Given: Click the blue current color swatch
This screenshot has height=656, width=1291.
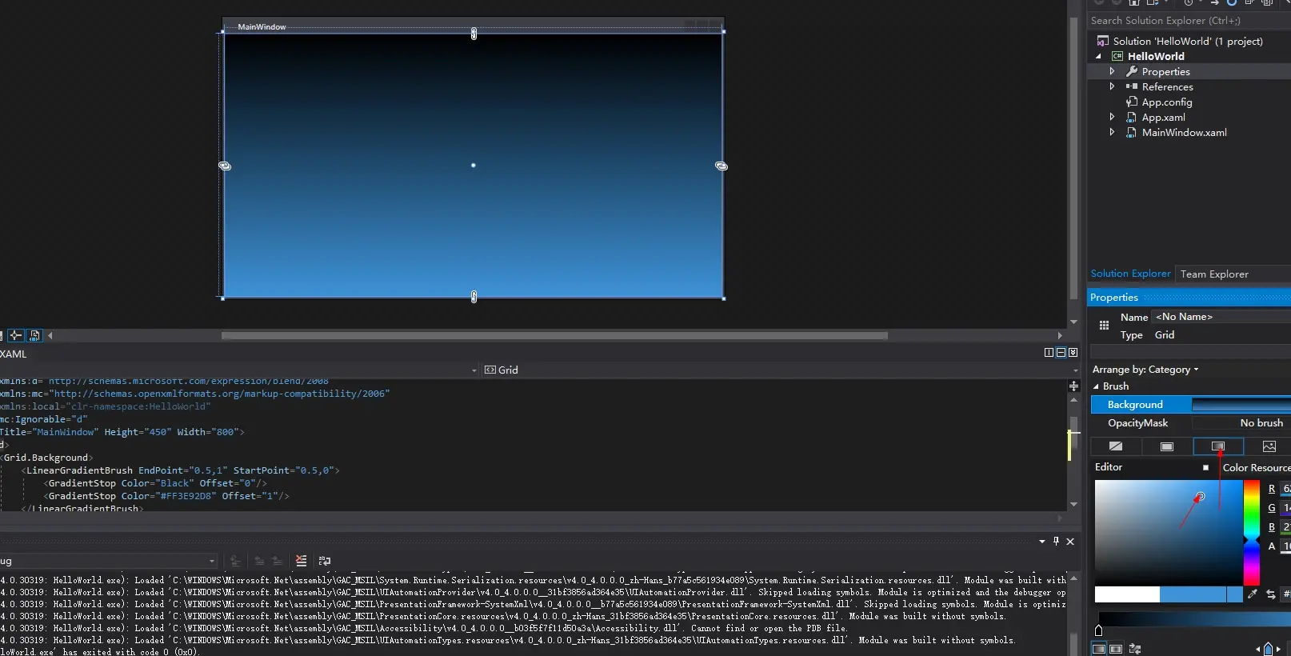Looking at the screenshot, I should (x=1192, y=594).
